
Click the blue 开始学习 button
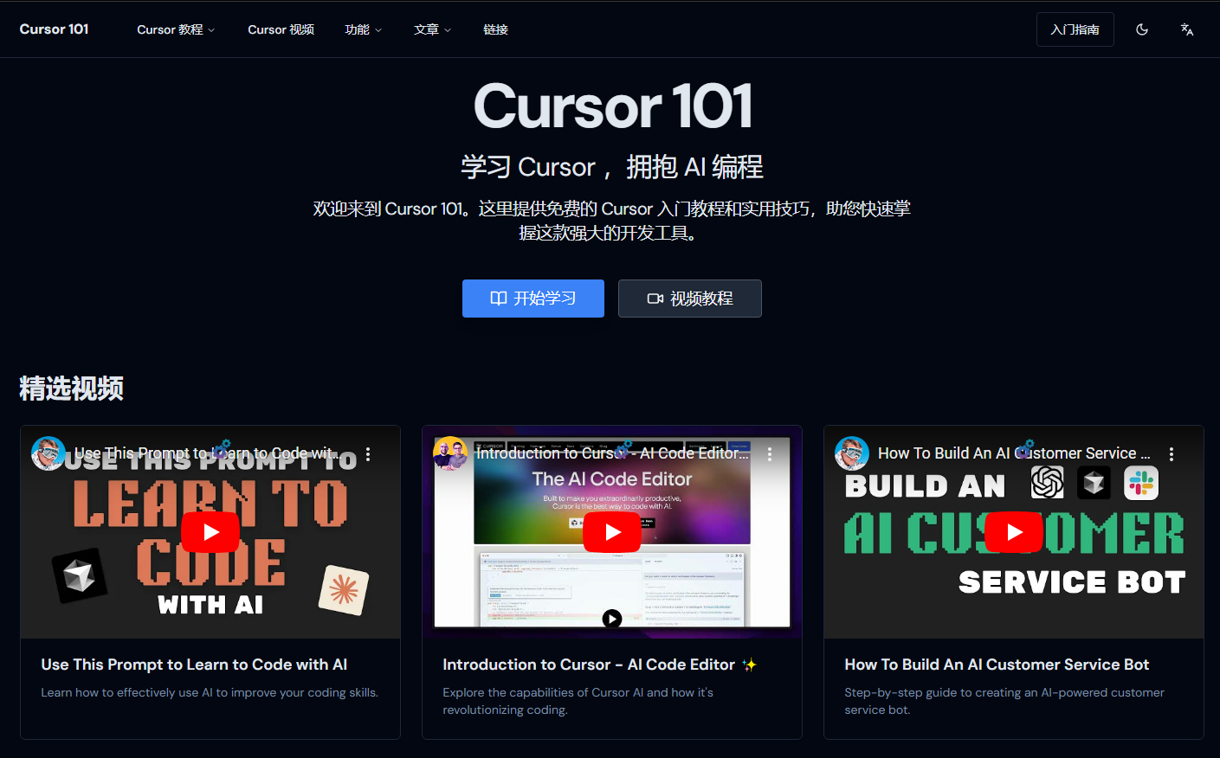533,299
